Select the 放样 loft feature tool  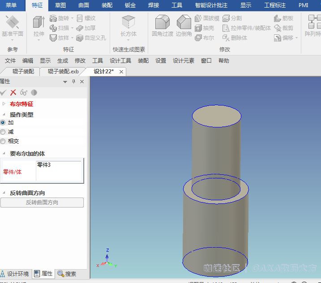60,38
